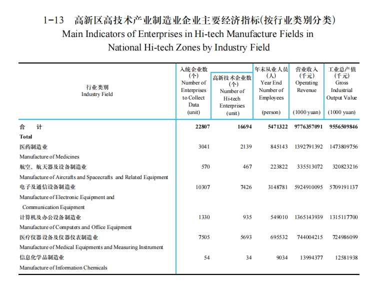Select operating revenue value 1365143939
Viewport: 381px width, 284px height.
308,217
